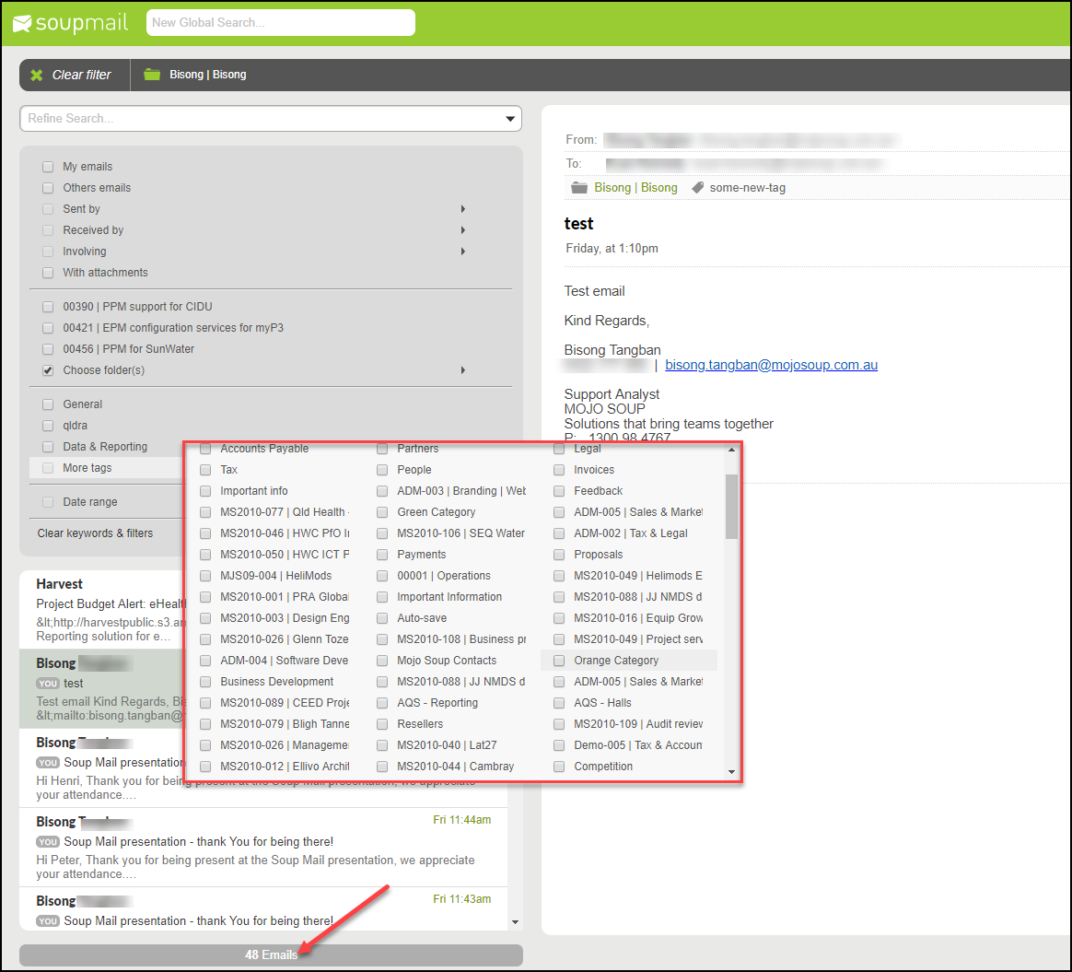The height and width of the screenshot is (972, 1072).
Task: Open the Refine Search dropdown arrow
Action: (x=510, y=119)
